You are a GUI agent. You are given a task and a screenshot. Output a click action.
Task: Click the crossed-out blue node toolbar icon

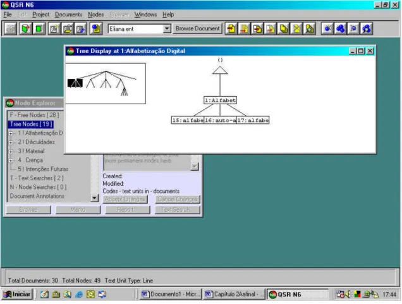[353, 28]
